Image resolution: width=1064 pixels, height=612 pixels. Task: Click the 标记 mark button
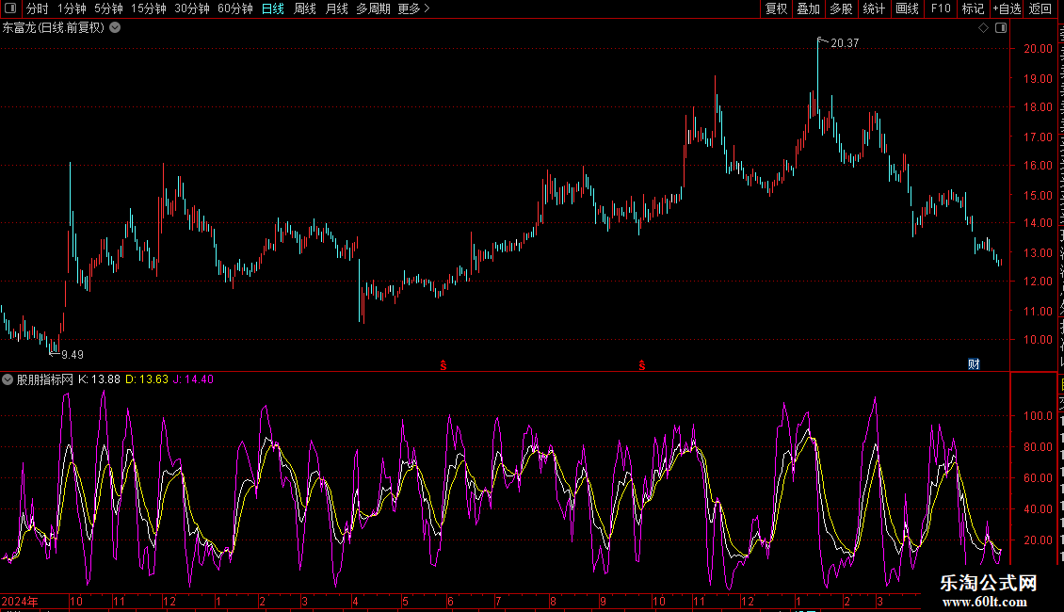pyautogui.click(x=973, y=8)
